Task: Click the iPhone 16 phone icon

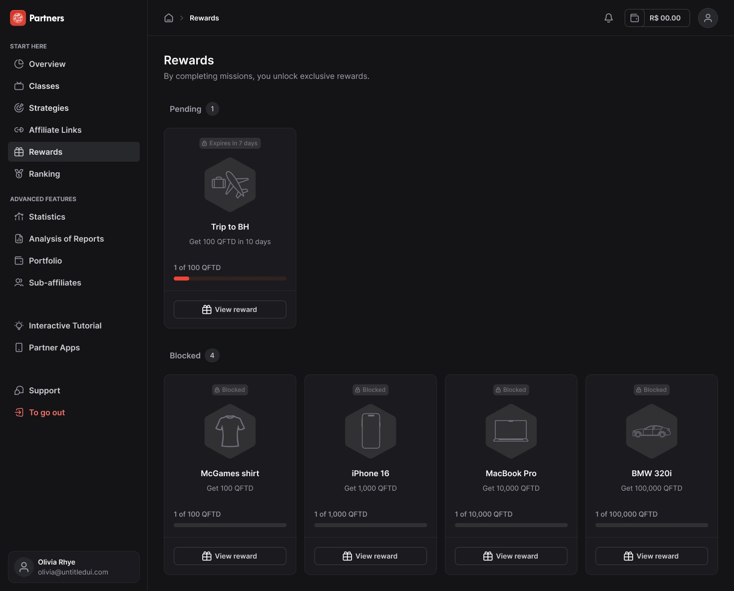Action: (370, 431)
